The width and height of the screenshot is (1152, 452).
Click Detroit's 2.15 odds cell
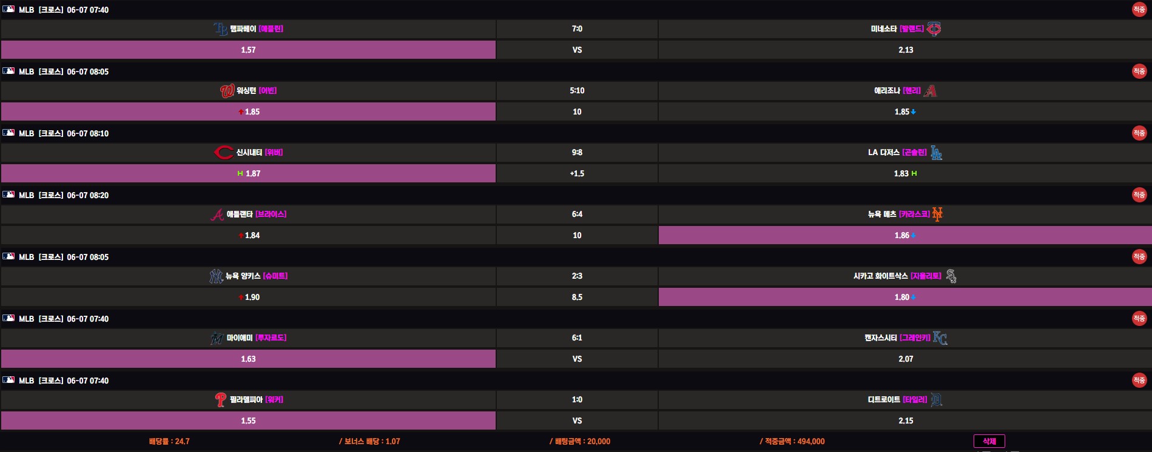[x=904, y=420]
